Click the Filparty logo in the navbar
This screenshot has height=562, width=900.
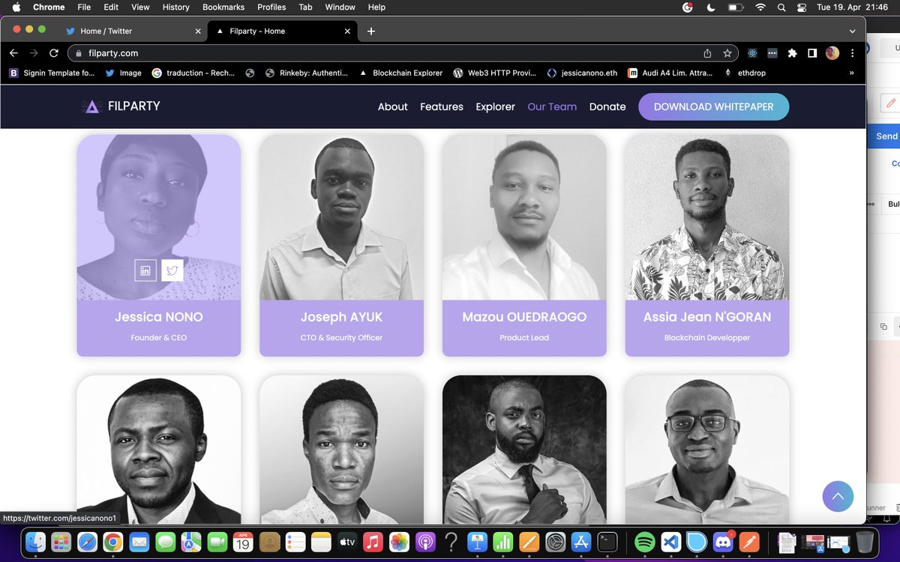(x=121, y=106)
